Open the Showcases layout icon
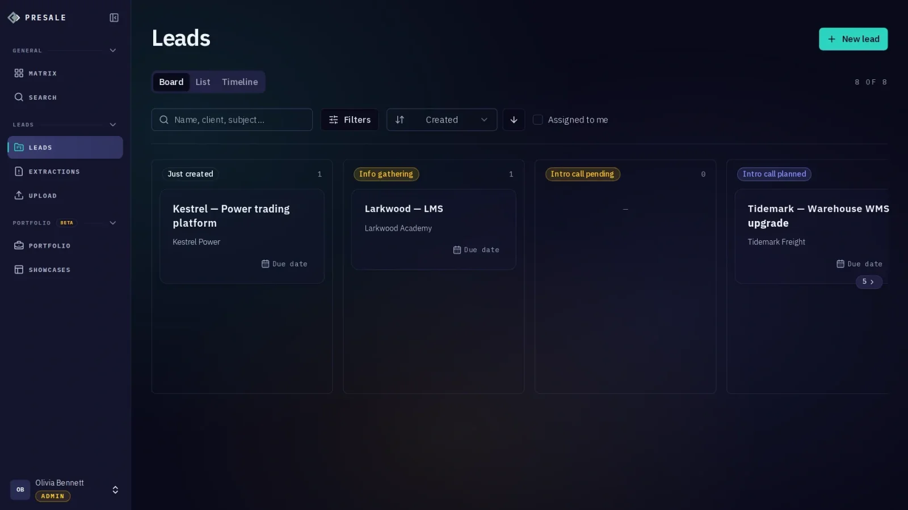Image resolution: width=908 pixels, height=510 pixels. 19,270
